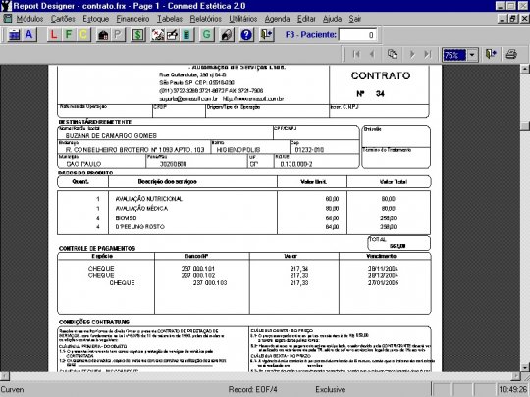Click the exit door icon in the main toolbar
Screen dimensions: 530x397
(266, 34)
